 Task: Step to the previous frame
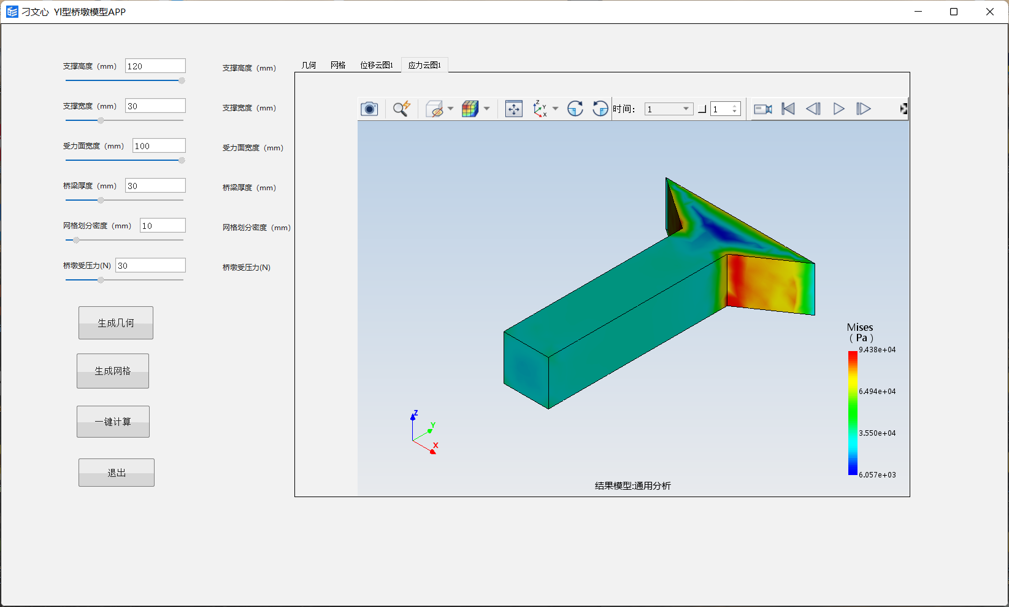(x=813, y=109)
